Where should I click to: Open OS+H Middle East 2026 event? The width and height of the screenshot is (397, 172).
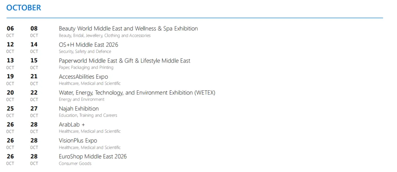(x=88, y=45)
